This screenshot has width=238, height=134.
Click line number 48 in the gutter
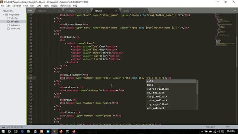pyautogui.click(x=31, y=78)
